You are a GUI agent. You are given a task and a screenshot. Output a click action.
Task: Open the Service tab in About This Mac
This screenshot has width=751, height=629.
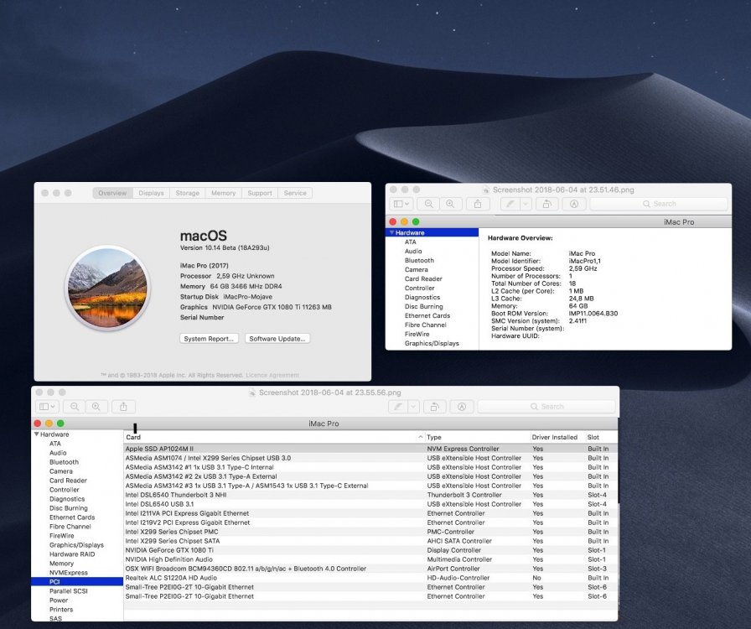pyautogui.click(x=295, y=193)
